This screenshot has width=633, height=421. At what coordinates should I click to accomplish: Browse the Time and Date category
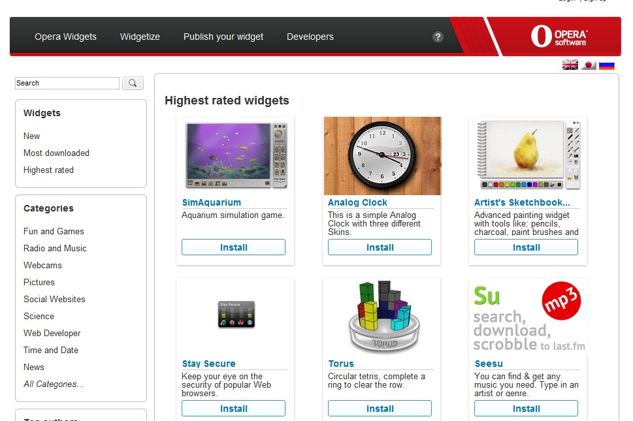click(x=51, y=350)
